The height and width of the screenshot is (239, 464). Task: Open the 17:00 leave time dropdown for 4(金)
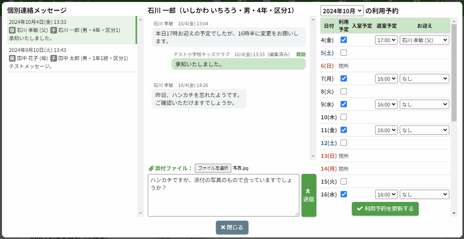tap(386, 40)
